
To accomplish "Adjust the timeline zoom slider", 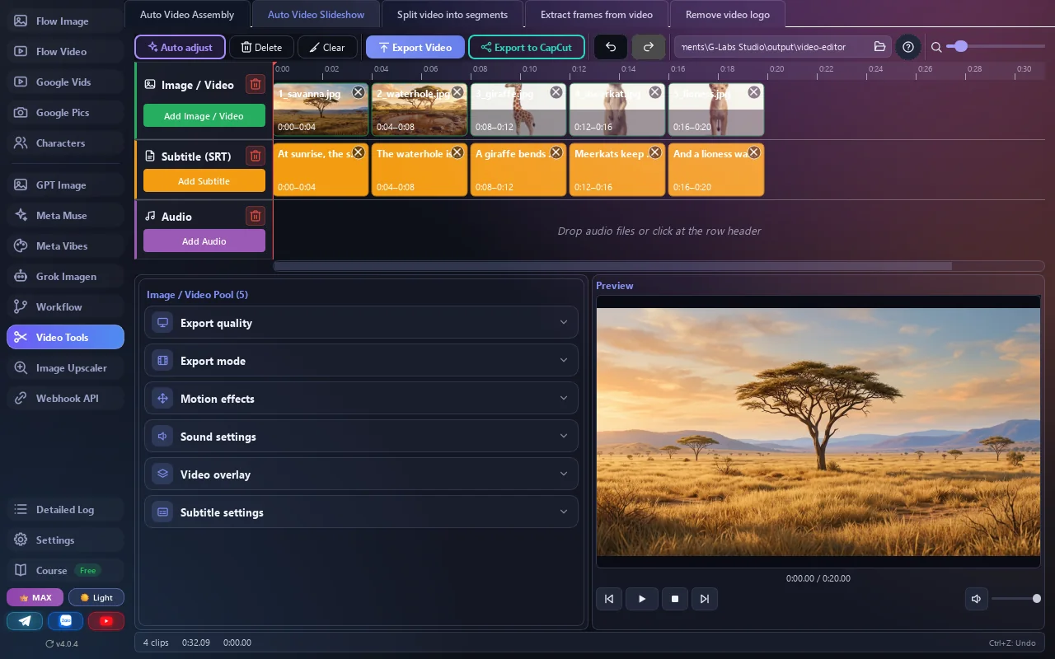I will click(x=996, y=47).
